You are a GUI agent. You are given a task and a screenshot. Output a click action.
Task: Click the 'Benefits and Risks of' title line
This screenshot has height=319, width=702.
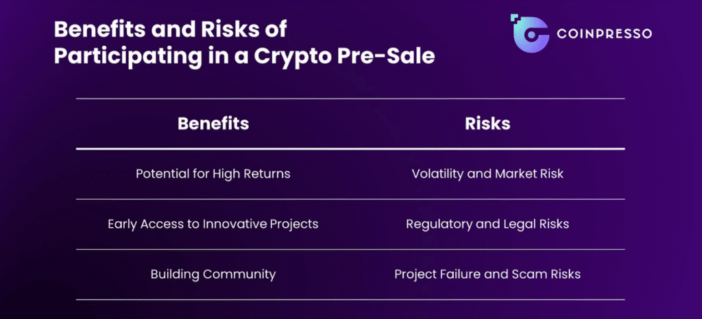click(170, 30)
